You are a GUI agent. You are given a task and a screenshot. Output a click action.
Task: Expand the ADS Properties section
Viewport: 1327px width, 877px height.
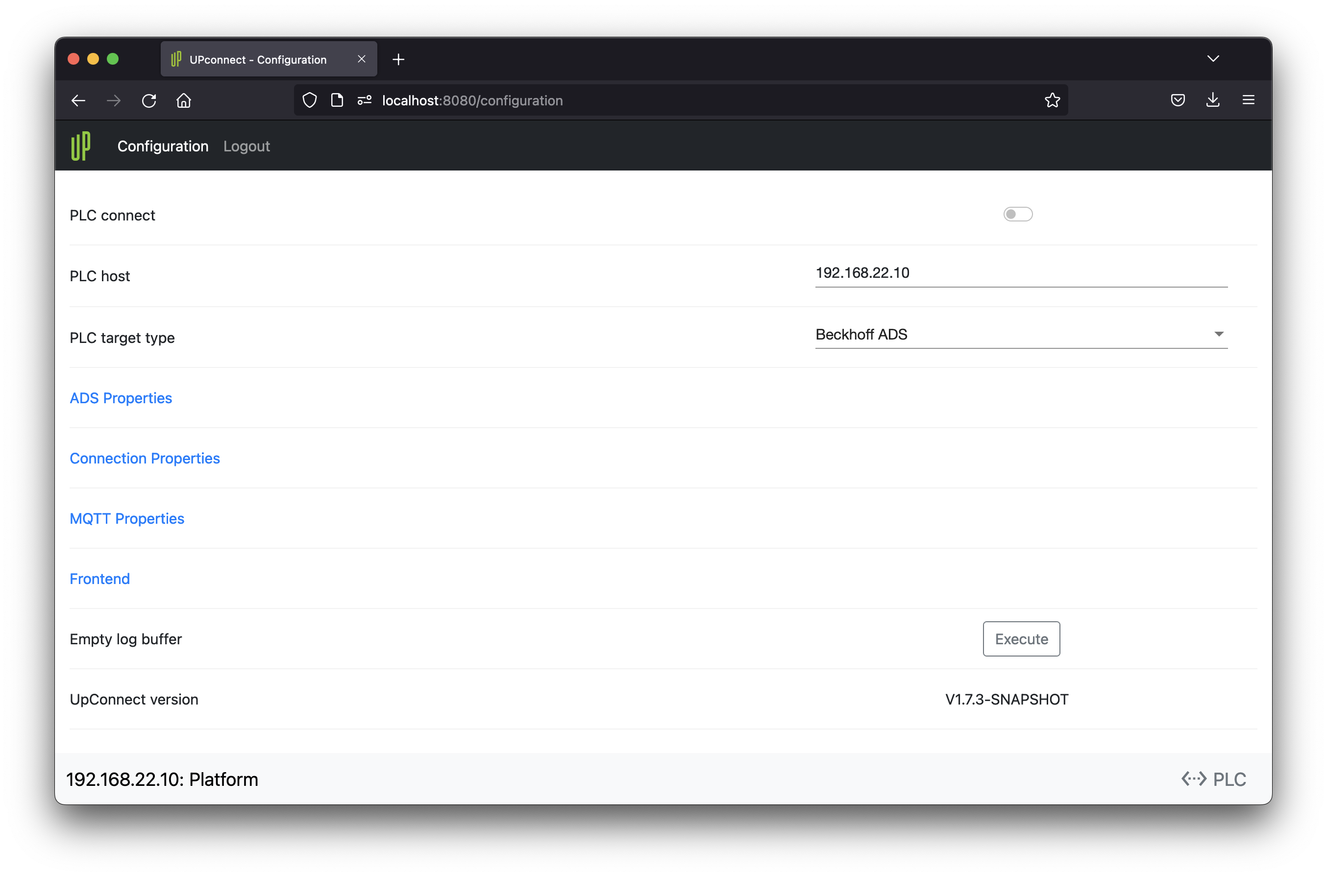[121, 398]
